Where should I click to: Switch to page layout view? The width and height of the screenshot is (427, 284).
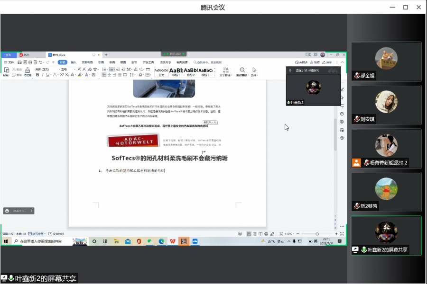click(x=249, y=234)
